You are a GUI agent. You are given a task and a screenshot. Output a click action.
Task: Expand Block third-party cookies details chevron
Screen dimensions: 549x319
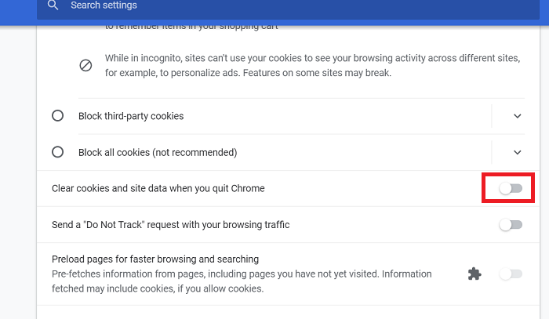pos(517,116)
